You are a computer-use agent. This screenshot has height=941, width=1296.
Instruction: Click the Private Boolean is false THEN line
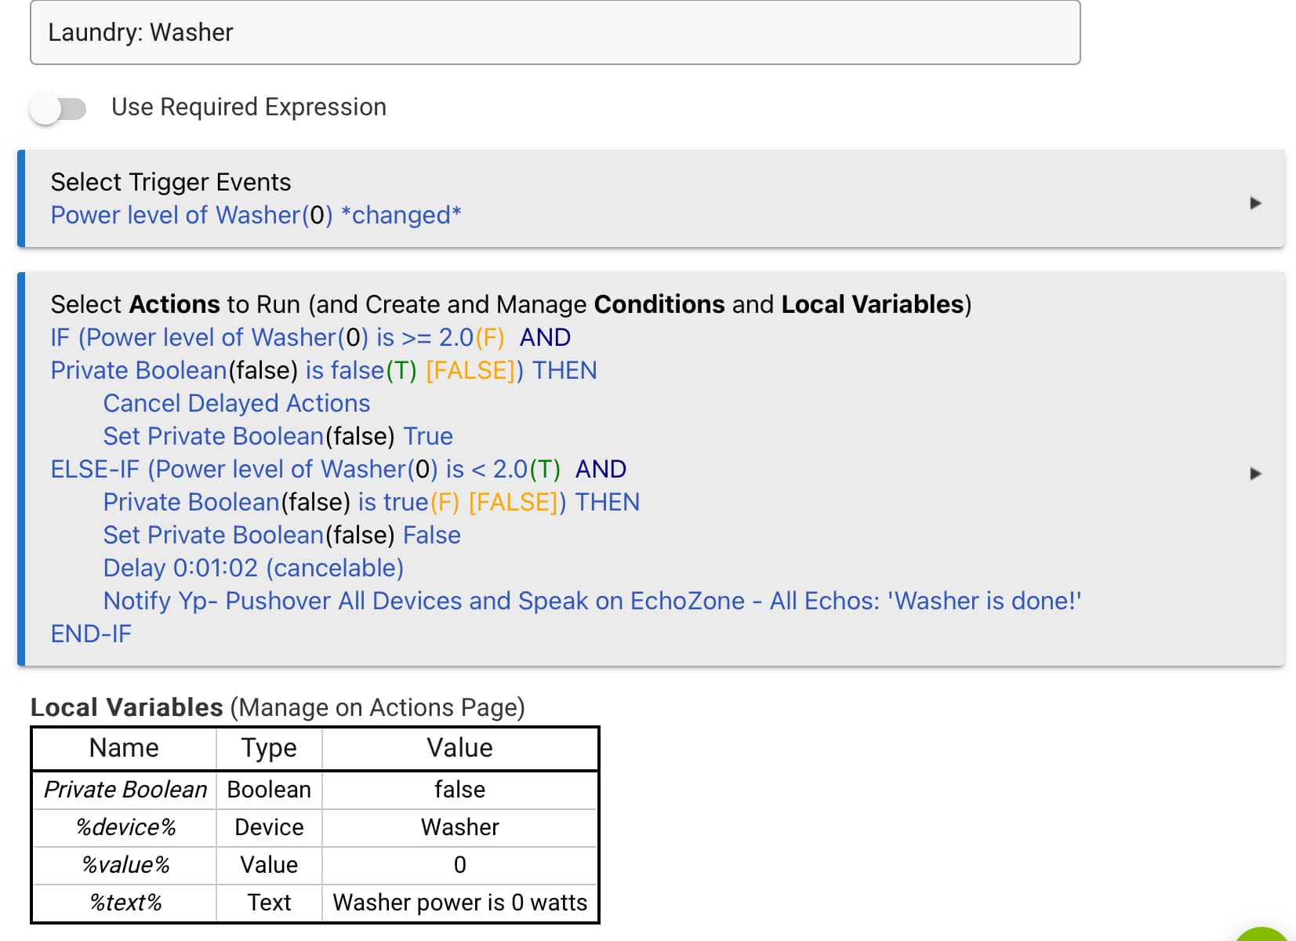(323, 370)
